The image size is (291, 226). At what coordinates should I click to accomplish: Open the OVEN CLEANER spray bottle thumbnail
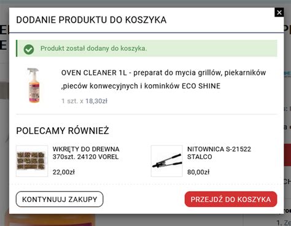click(x=34, y=85)
